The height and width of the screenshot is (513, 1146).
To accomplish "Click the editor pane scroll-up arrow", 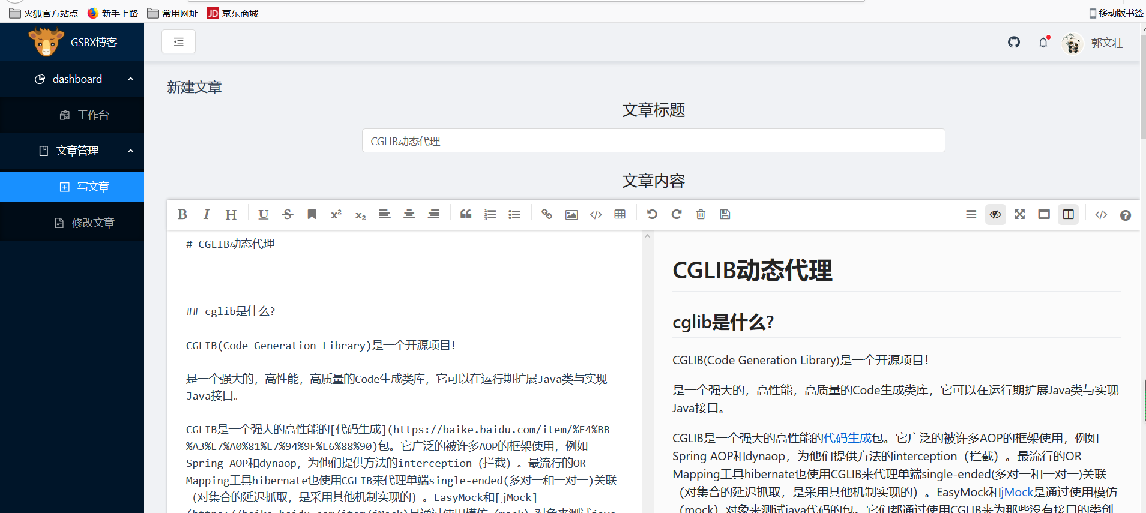I will pyautogui.click(x=647, y=236).
